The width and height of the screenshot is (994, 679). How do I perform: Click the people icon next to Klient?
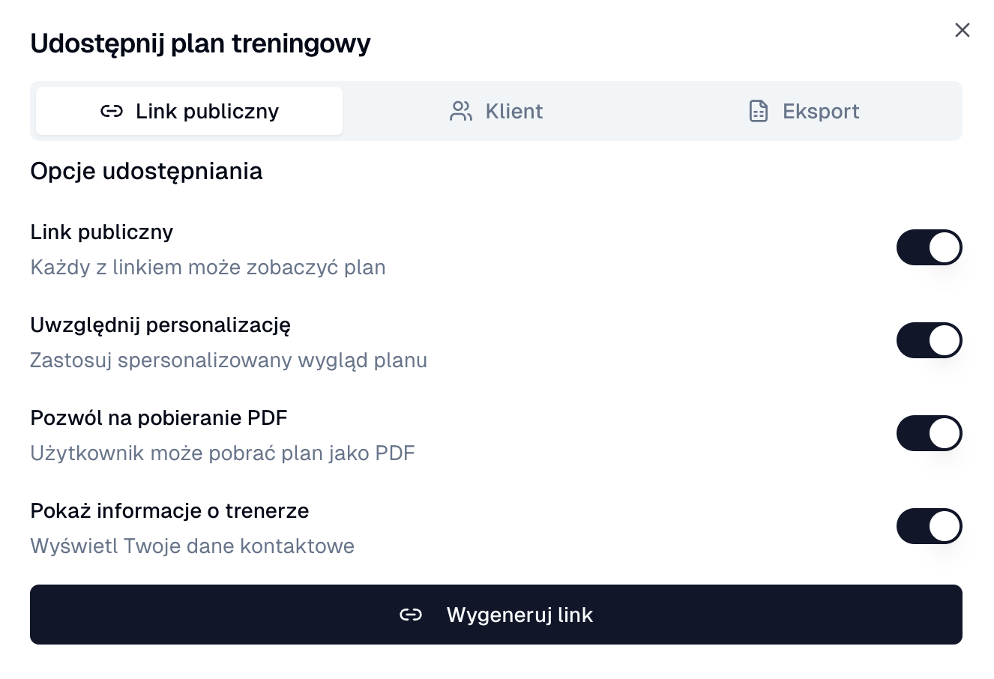(460, 110)
